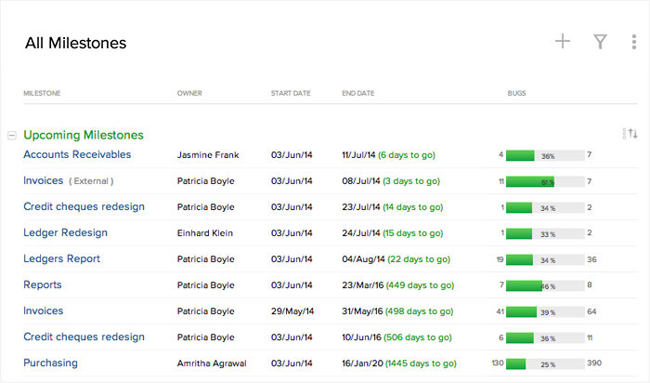Click the plus icon to add milestone
The width and height of the screenshot is (650, 383).
[562, 41]
